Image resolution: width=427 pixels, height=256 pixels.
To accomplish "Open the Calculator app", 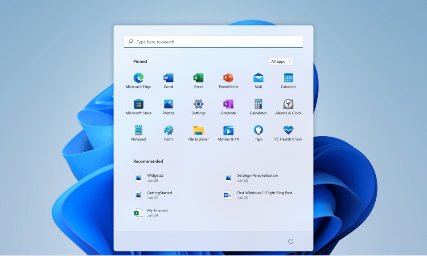I will point(258,107).
